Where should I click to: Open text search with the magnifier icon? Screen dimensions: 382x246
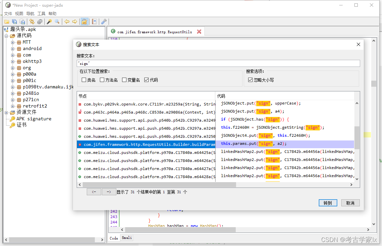57,21
